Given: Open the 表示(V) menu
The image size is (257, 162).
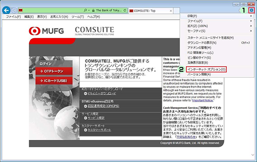Looking at the screenshot, I should click(x=42, y=17).
